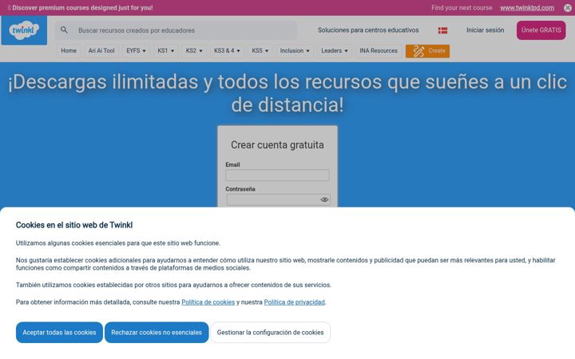Expand the EYFS dropdown menu
Image resolution: width=575 pixels, height=359 pixels.
tap(136, 50)
